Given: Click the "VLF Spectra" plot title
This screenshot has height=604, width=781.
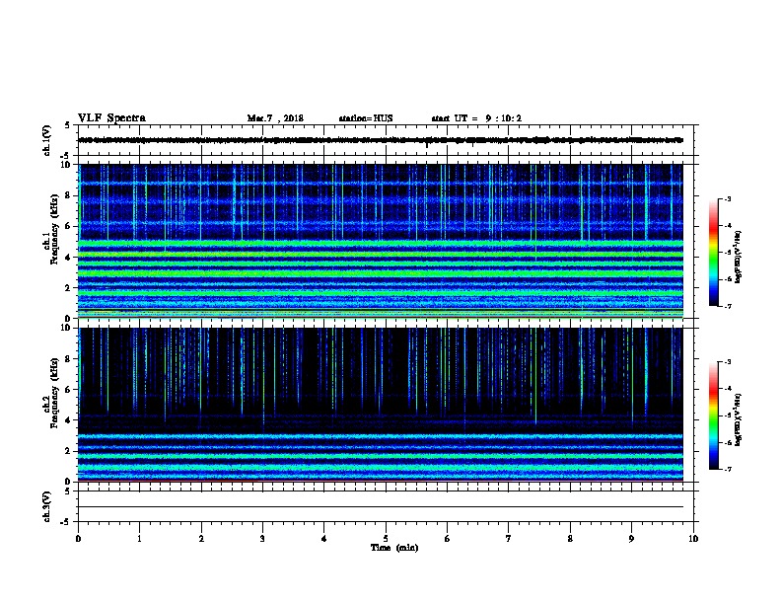Looking at the screenshot, I should click(111, 118).
